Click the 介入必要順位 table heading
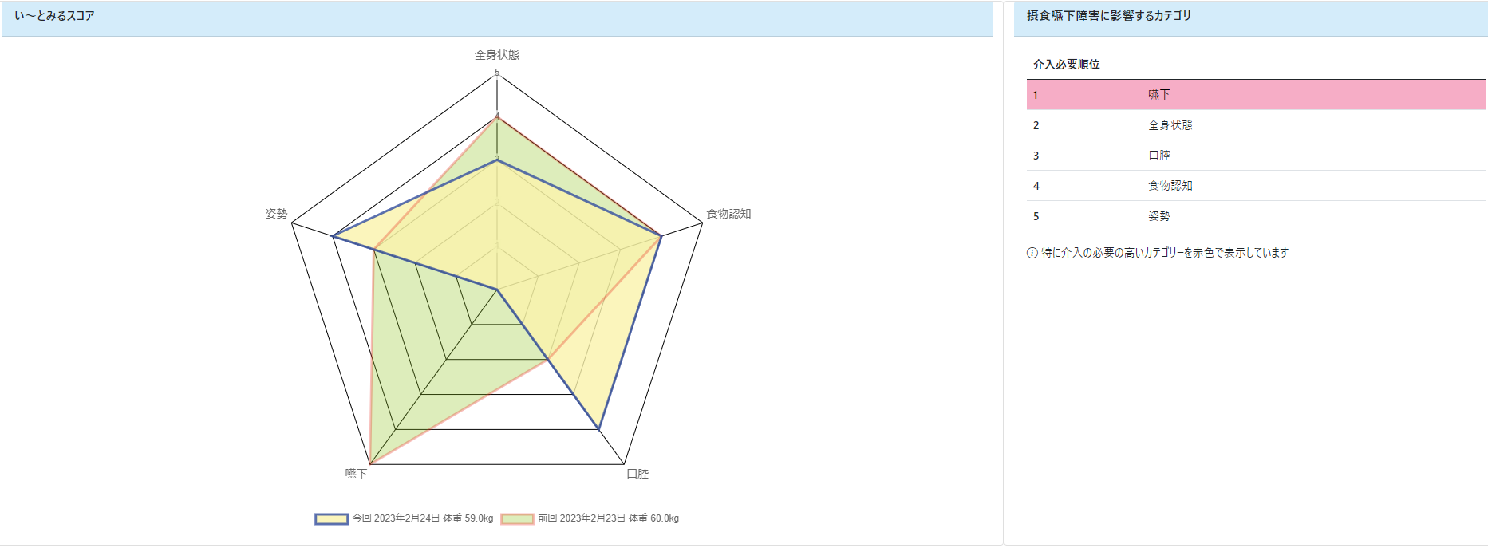This screenshot has height=548, width=1488. point(1066,65)
